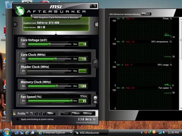Open the volume speaker tray icon
182x136 pixels.
coord(164,132)
